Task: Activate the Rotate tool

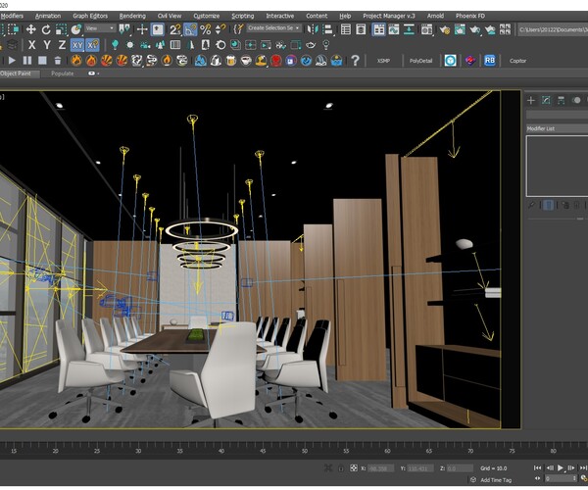Action: pyautogui.click(x=45, y=29)
